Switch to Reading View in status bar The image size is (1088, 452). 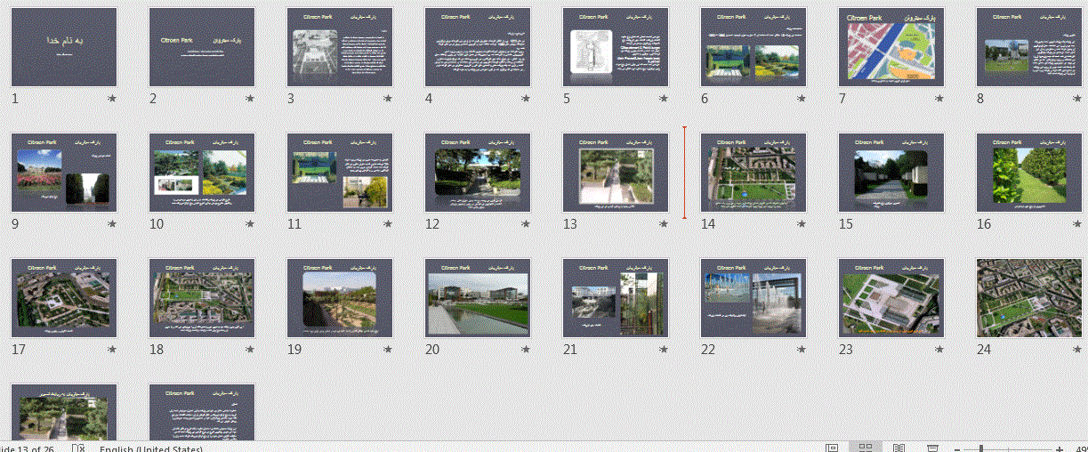[899, 448]
